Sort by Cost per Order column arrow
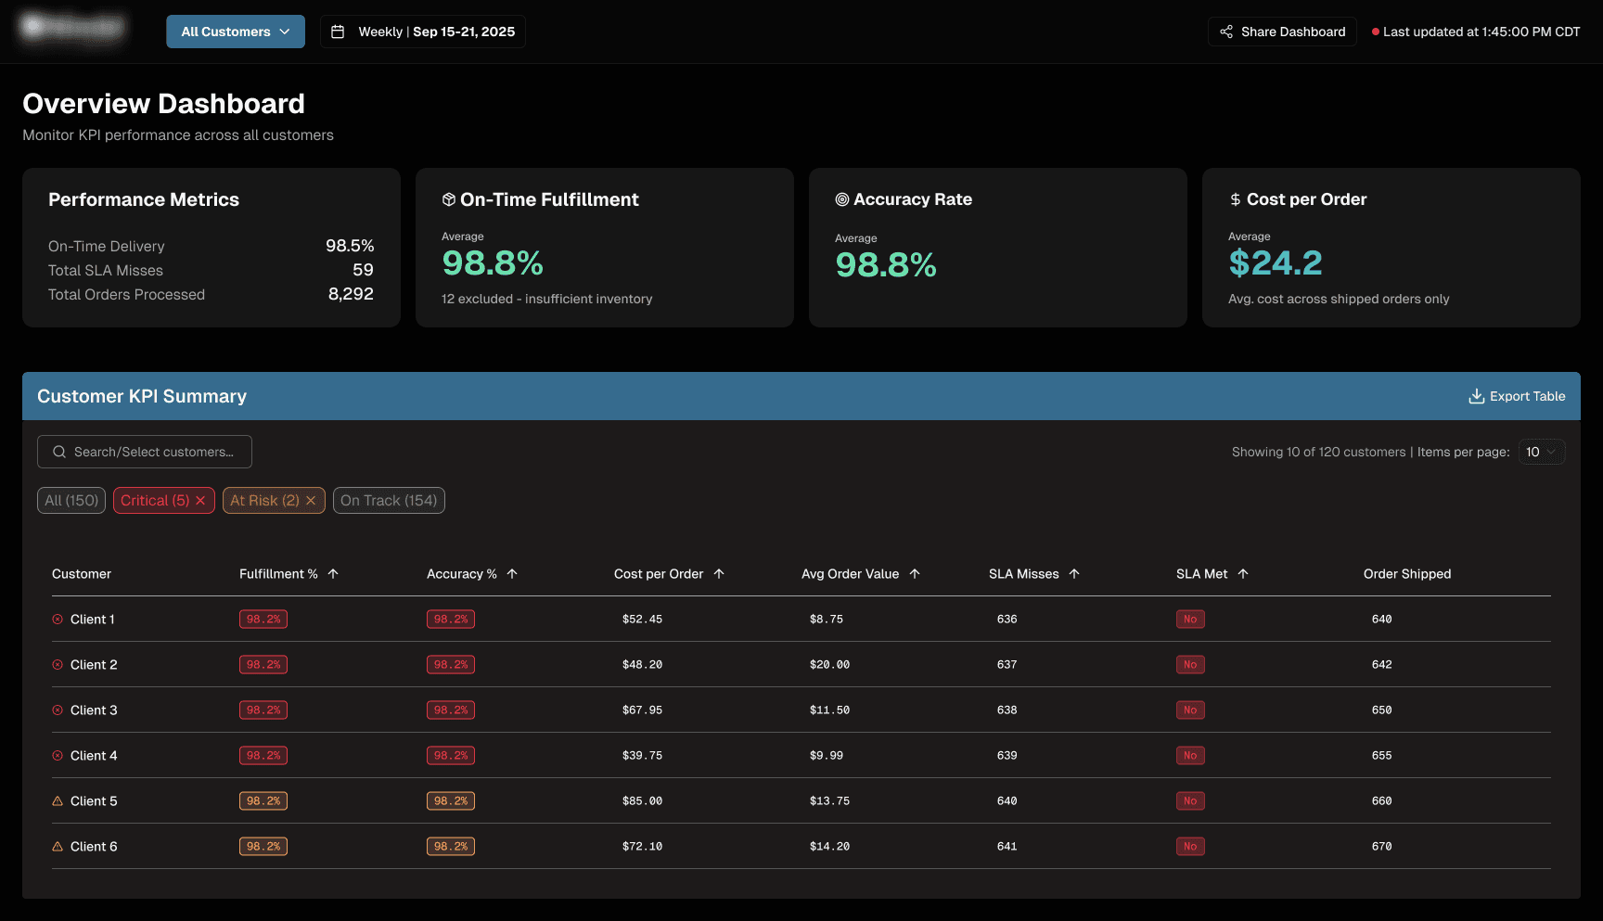Viewport: 1603px width, 921px height. tap(719, 574)
